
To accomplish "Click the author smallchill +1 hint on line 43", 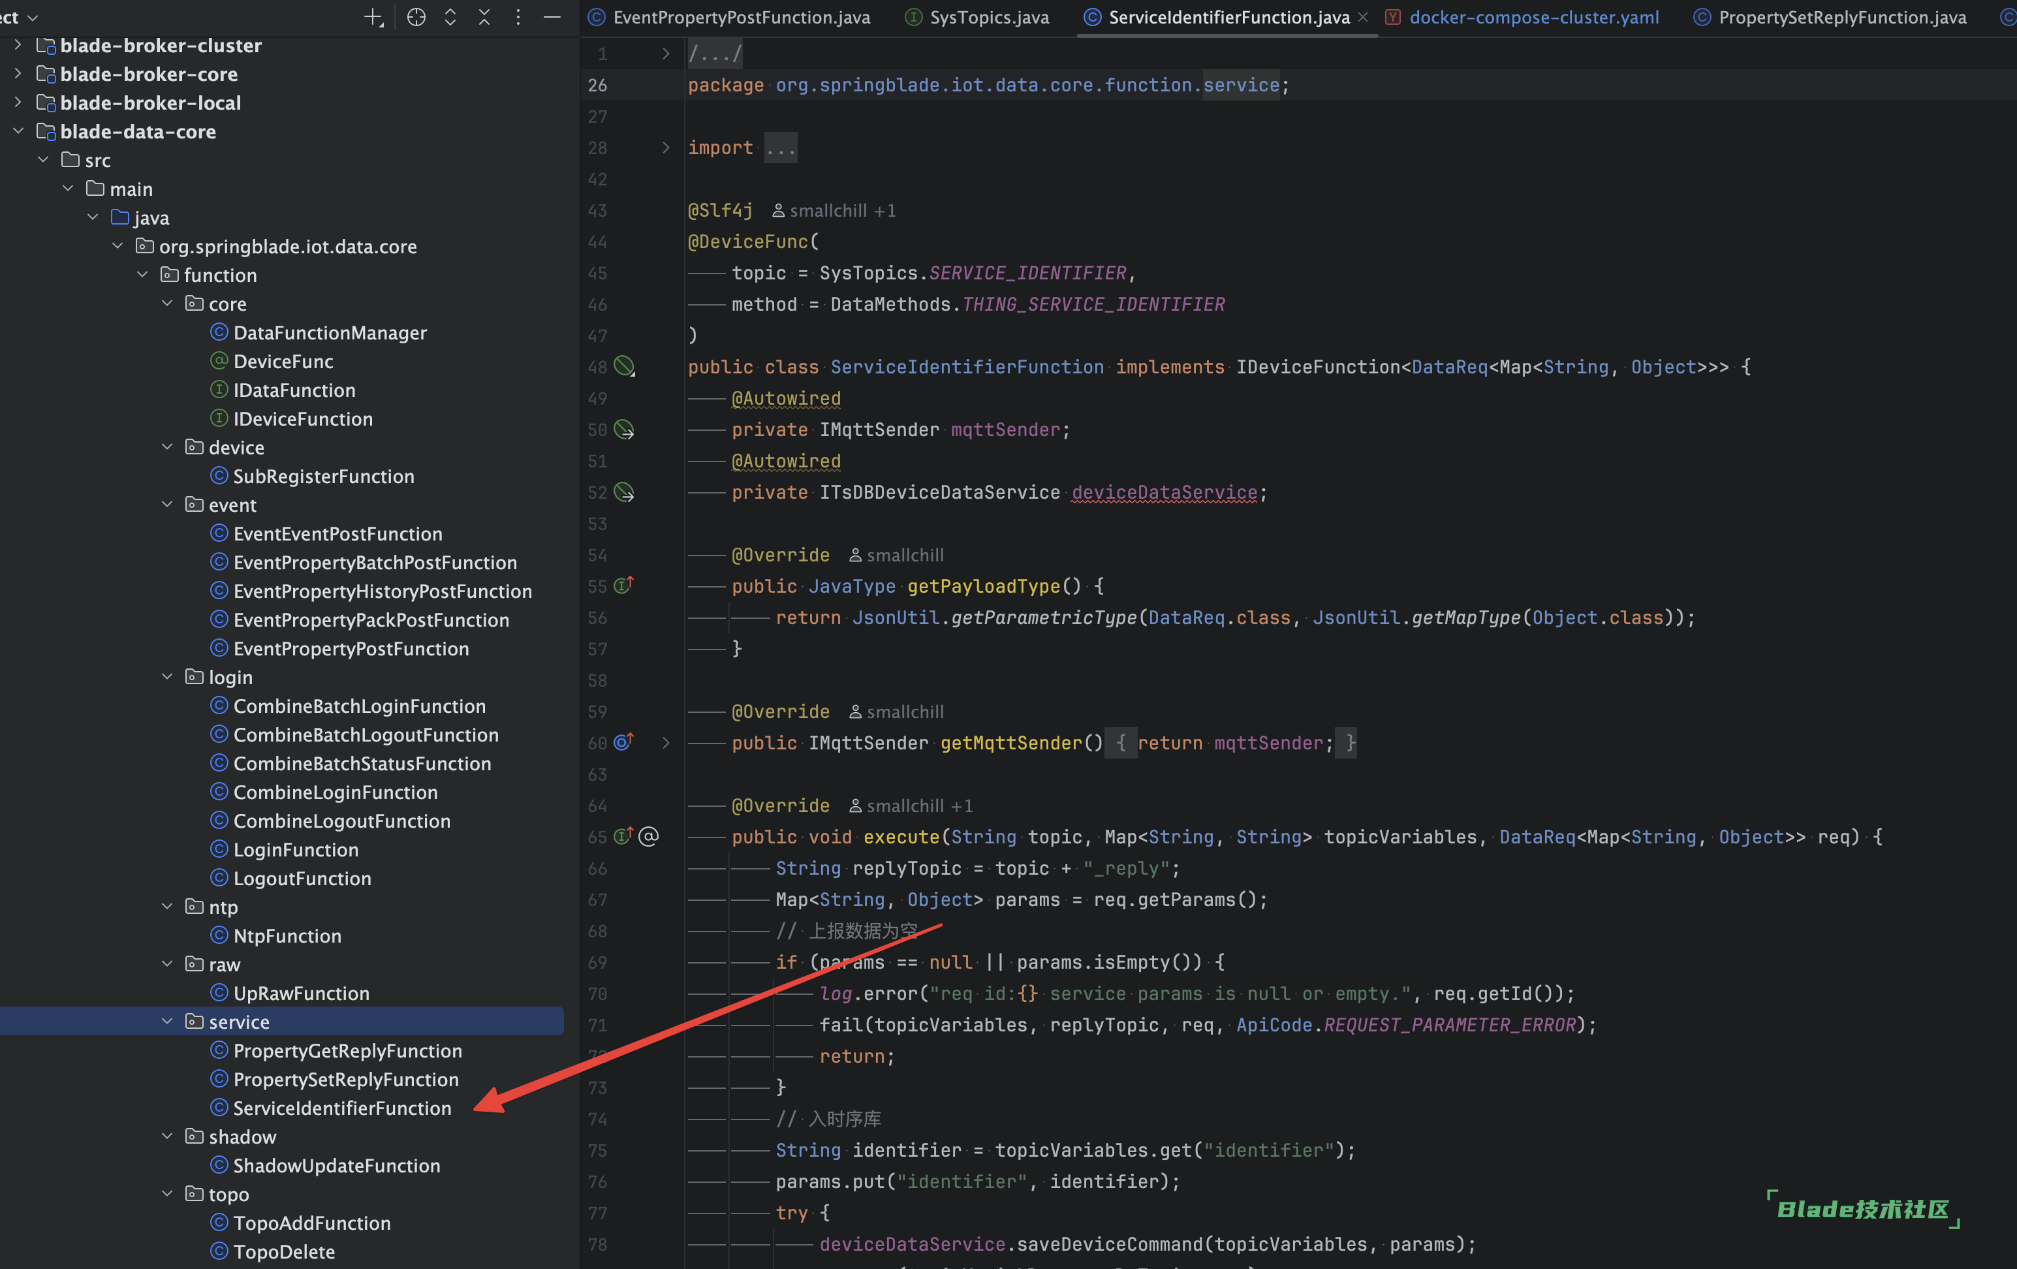I will tap(834, 210).
